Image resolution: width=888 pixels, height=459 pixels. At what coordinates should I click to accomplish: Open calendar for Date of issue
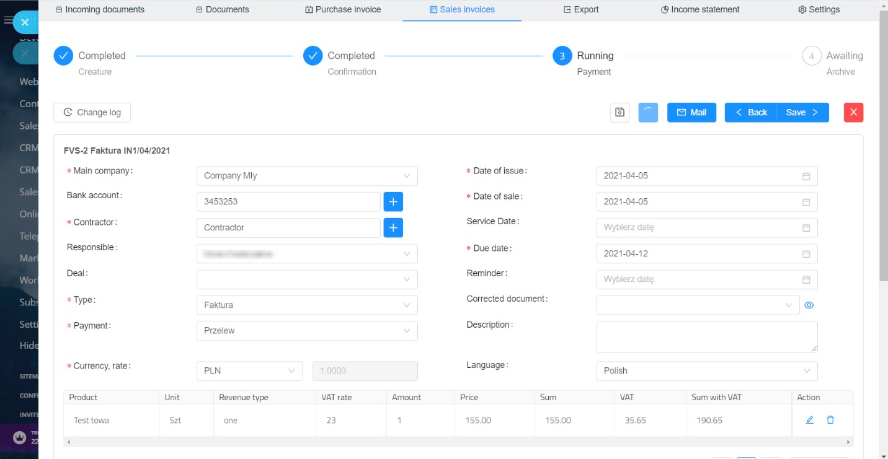point(806,176)
